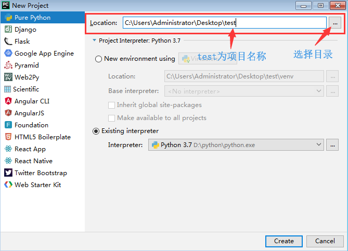This screenshot has width=348, height=251.
Task: Select the AngularJS list entry
Action: pyautogui.click(x=43, y=113)
